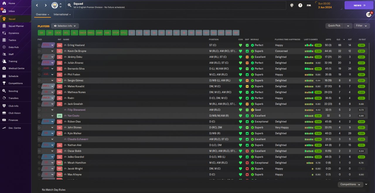Click the squad search field
Viewport: 375px width, 193px height.
click(x=176, y=5)
